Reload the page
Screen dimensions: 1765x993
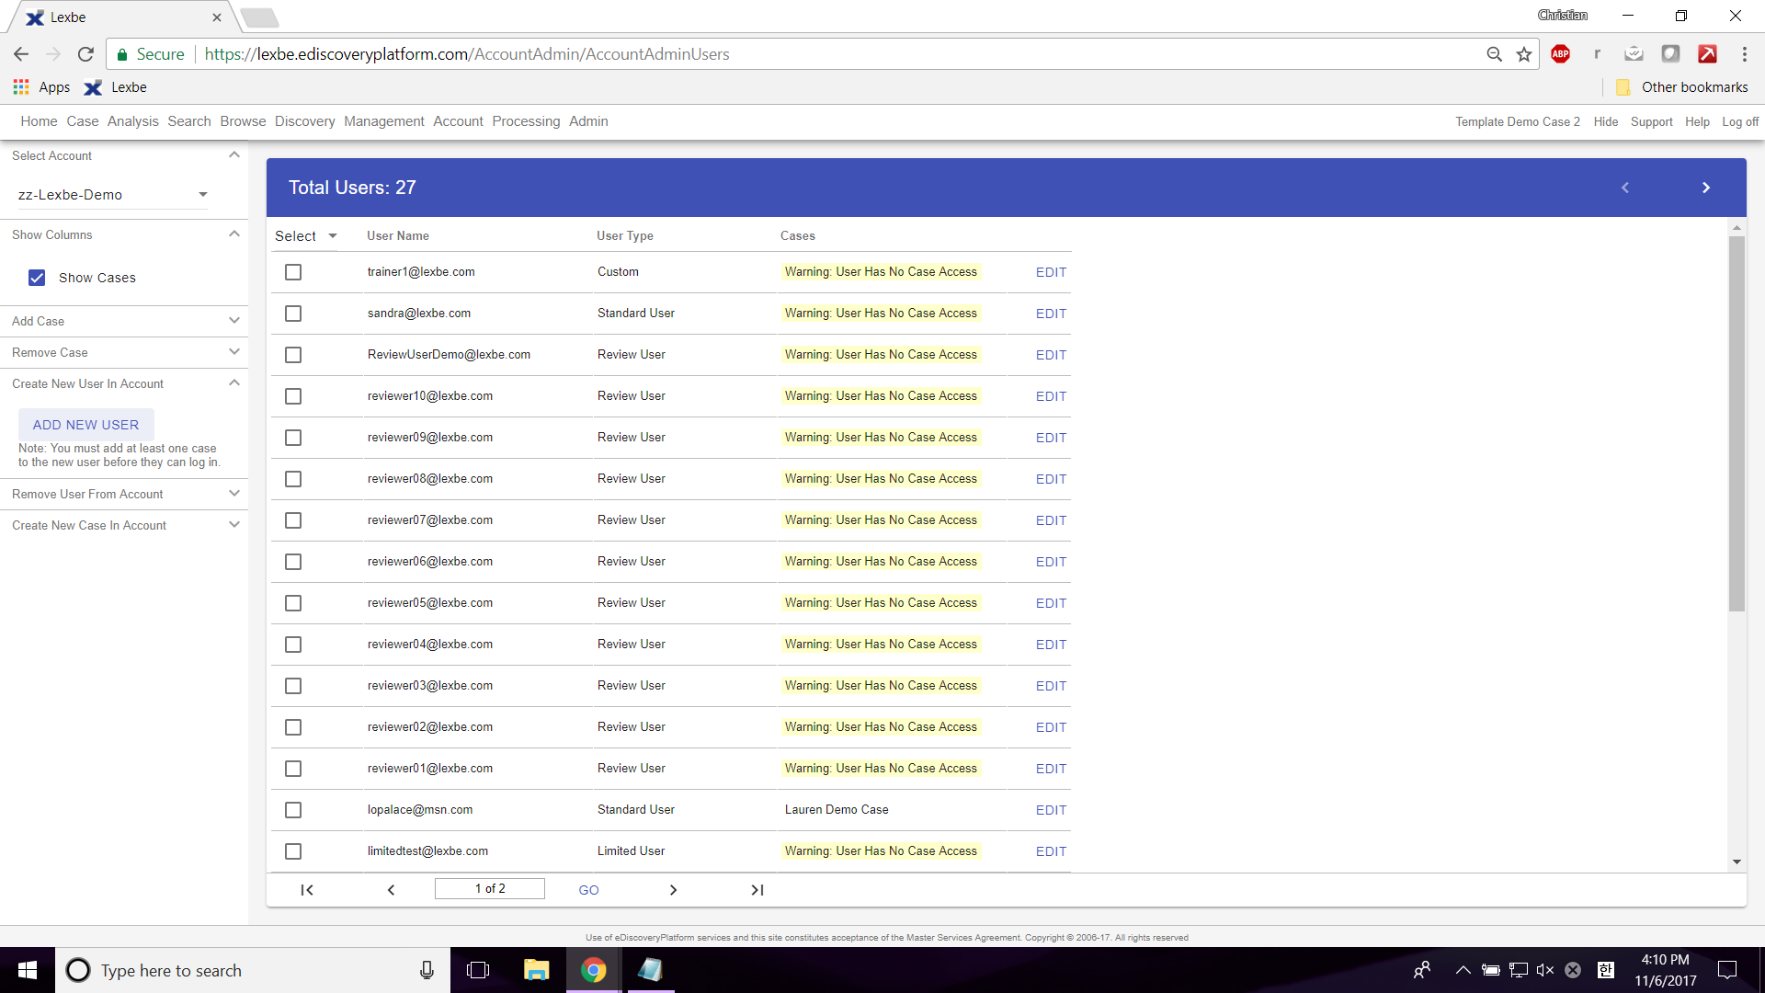(85, 54)
